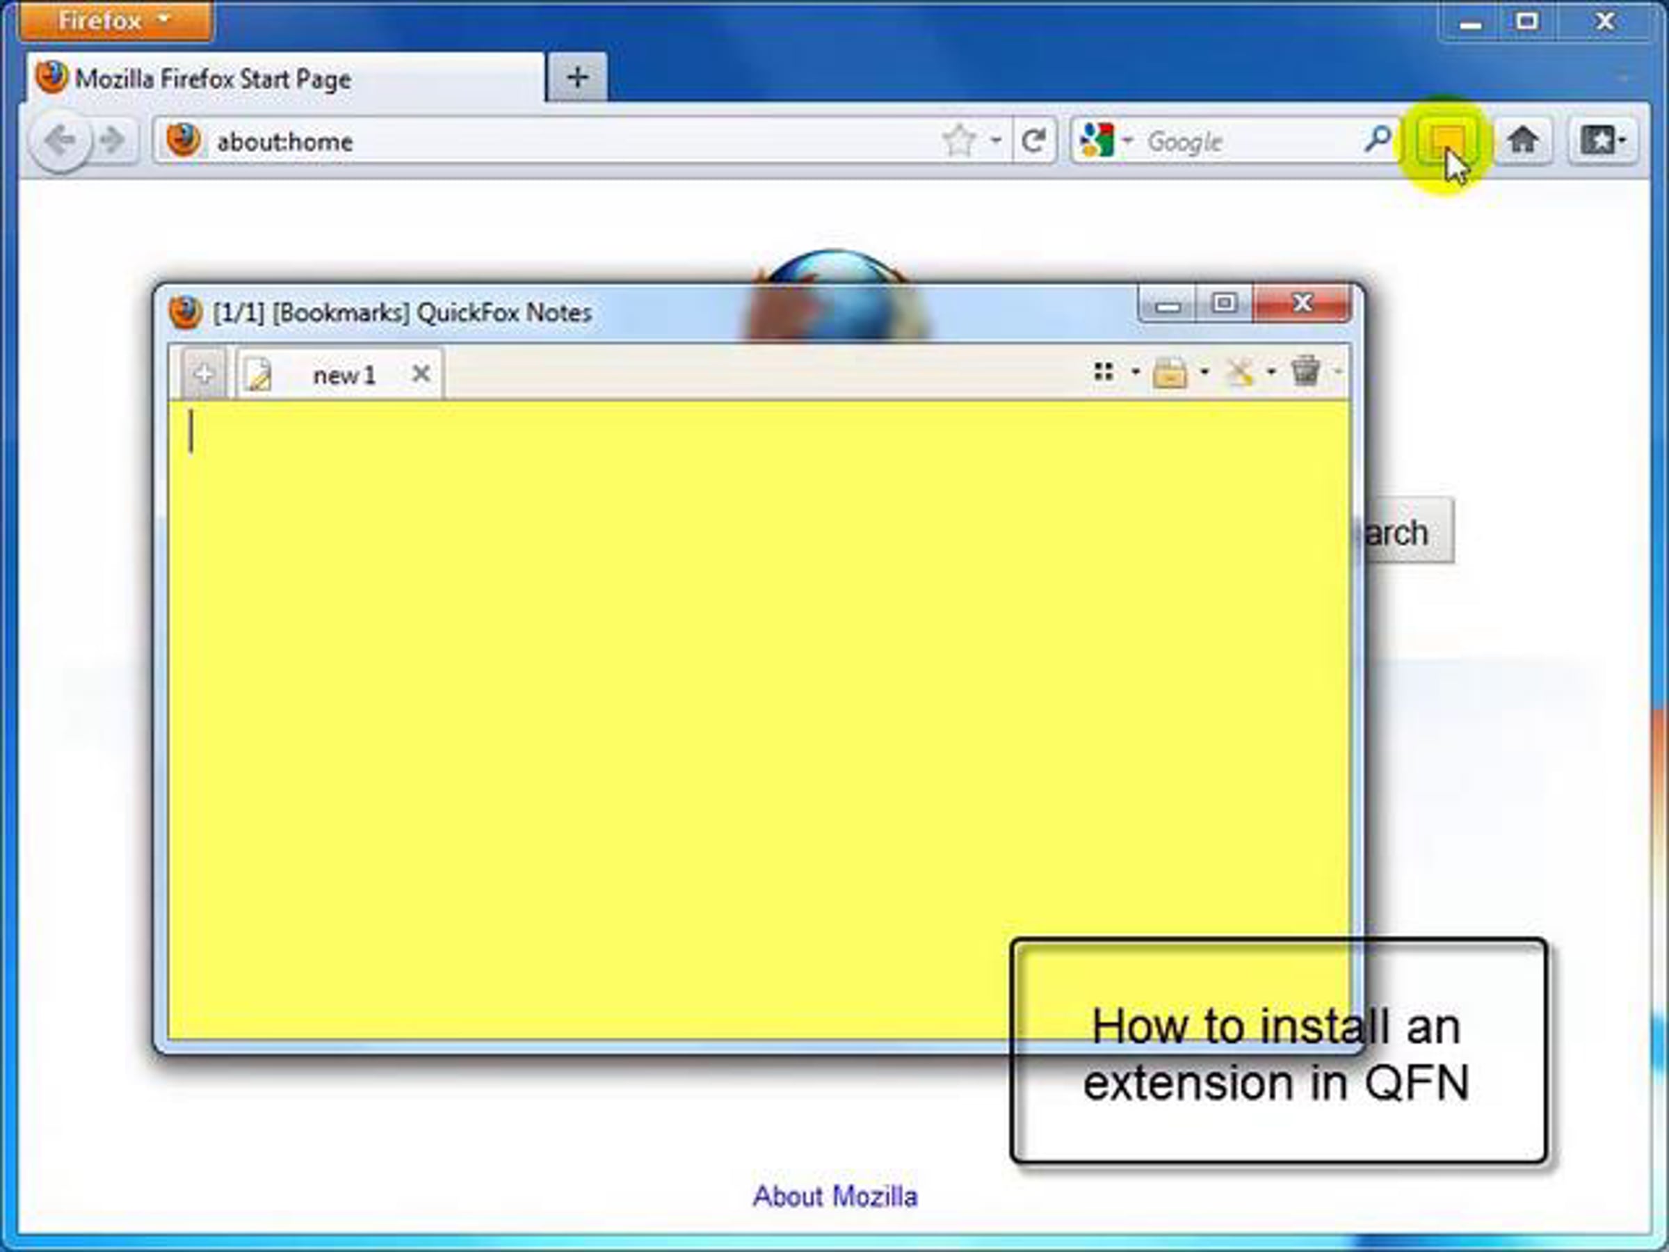This screenshot has height=1252, width=1669.
Task: Select the "new 1" note tab
Action: [x=339, y=374]
